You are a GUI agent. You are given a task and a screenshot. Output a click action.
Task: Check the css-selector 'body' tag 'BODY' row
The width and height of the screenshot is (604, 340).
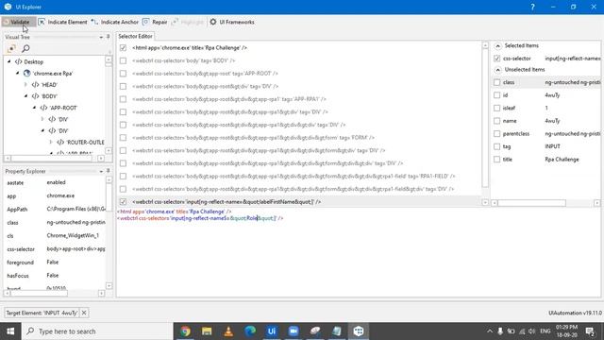coord(123,60)
